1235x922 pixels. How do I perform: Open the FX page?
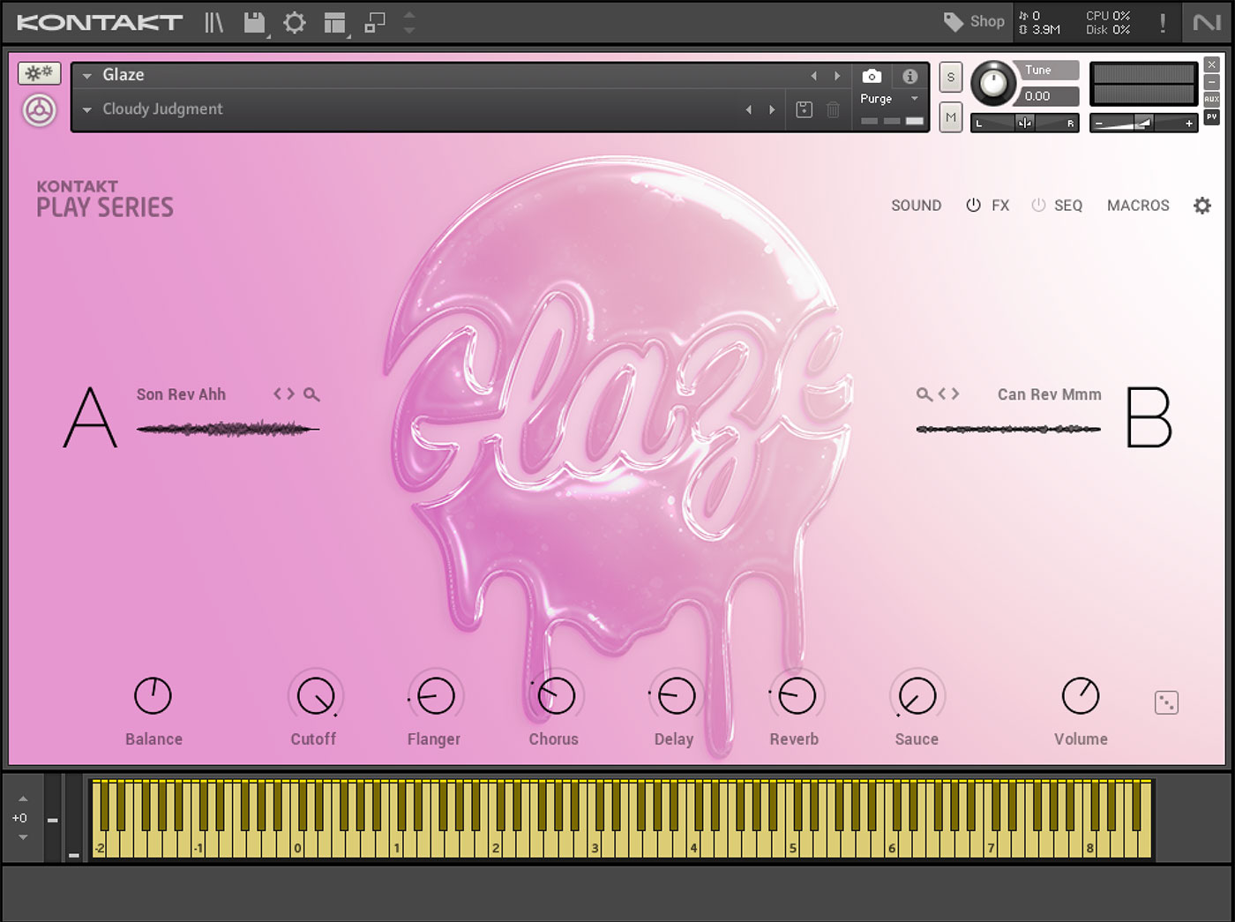point(1000,206)
